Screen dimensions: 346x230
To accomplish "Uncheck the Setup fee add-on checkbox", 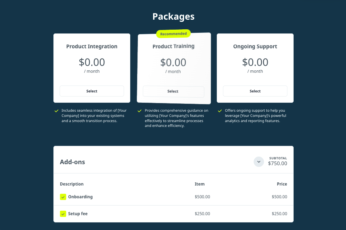I will pos(63,214).
